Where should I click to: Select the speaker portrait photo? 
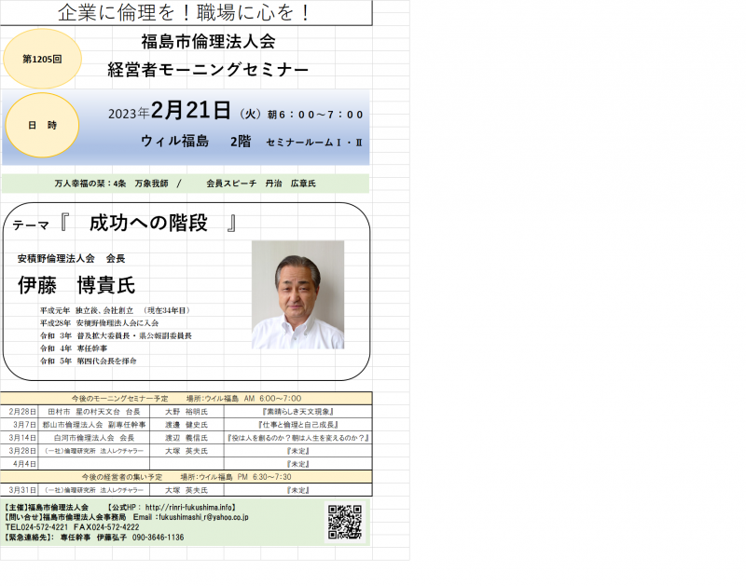(297, 294)
